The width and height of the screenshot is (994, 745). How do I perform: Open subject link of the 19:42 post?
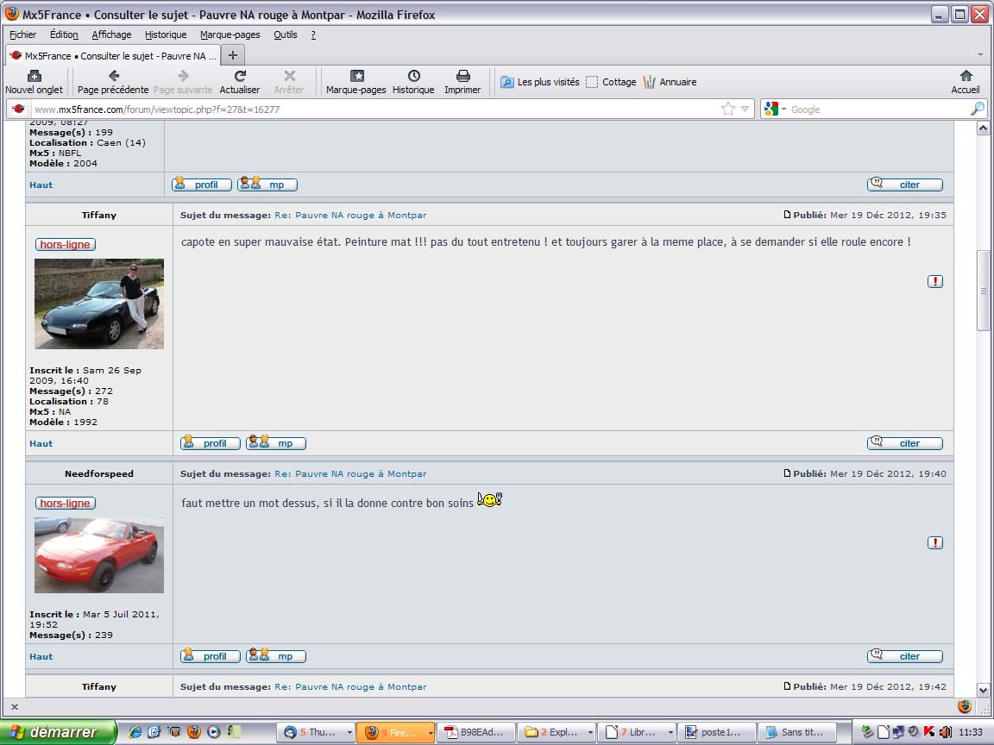point(350,686)
